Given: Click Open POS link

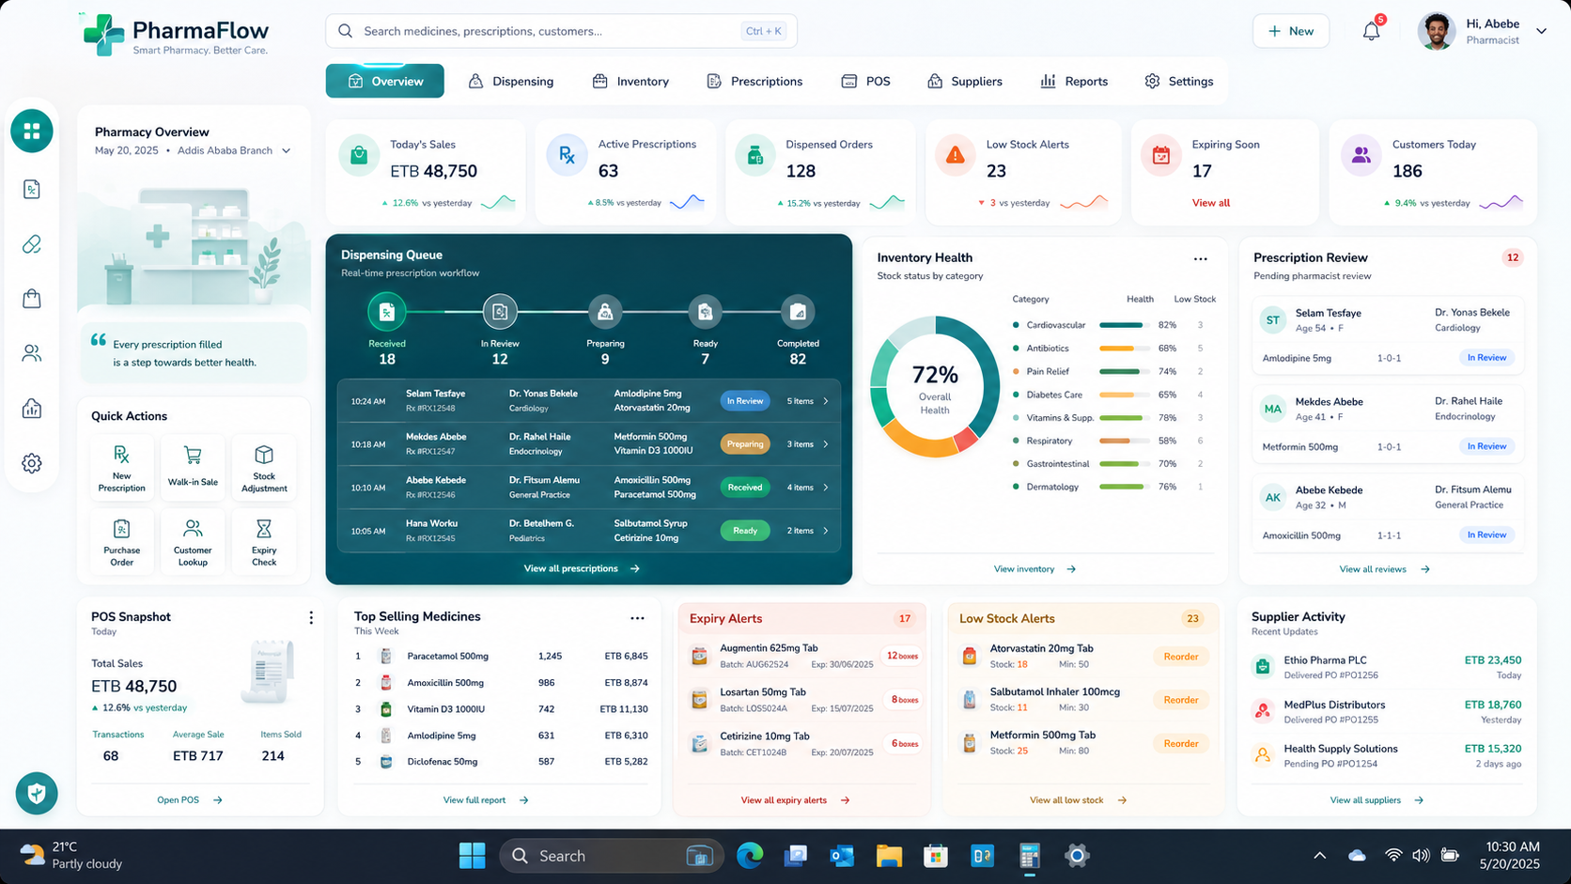Looking at the screenshot, I should pyautogui.click(x=190, y=800).
